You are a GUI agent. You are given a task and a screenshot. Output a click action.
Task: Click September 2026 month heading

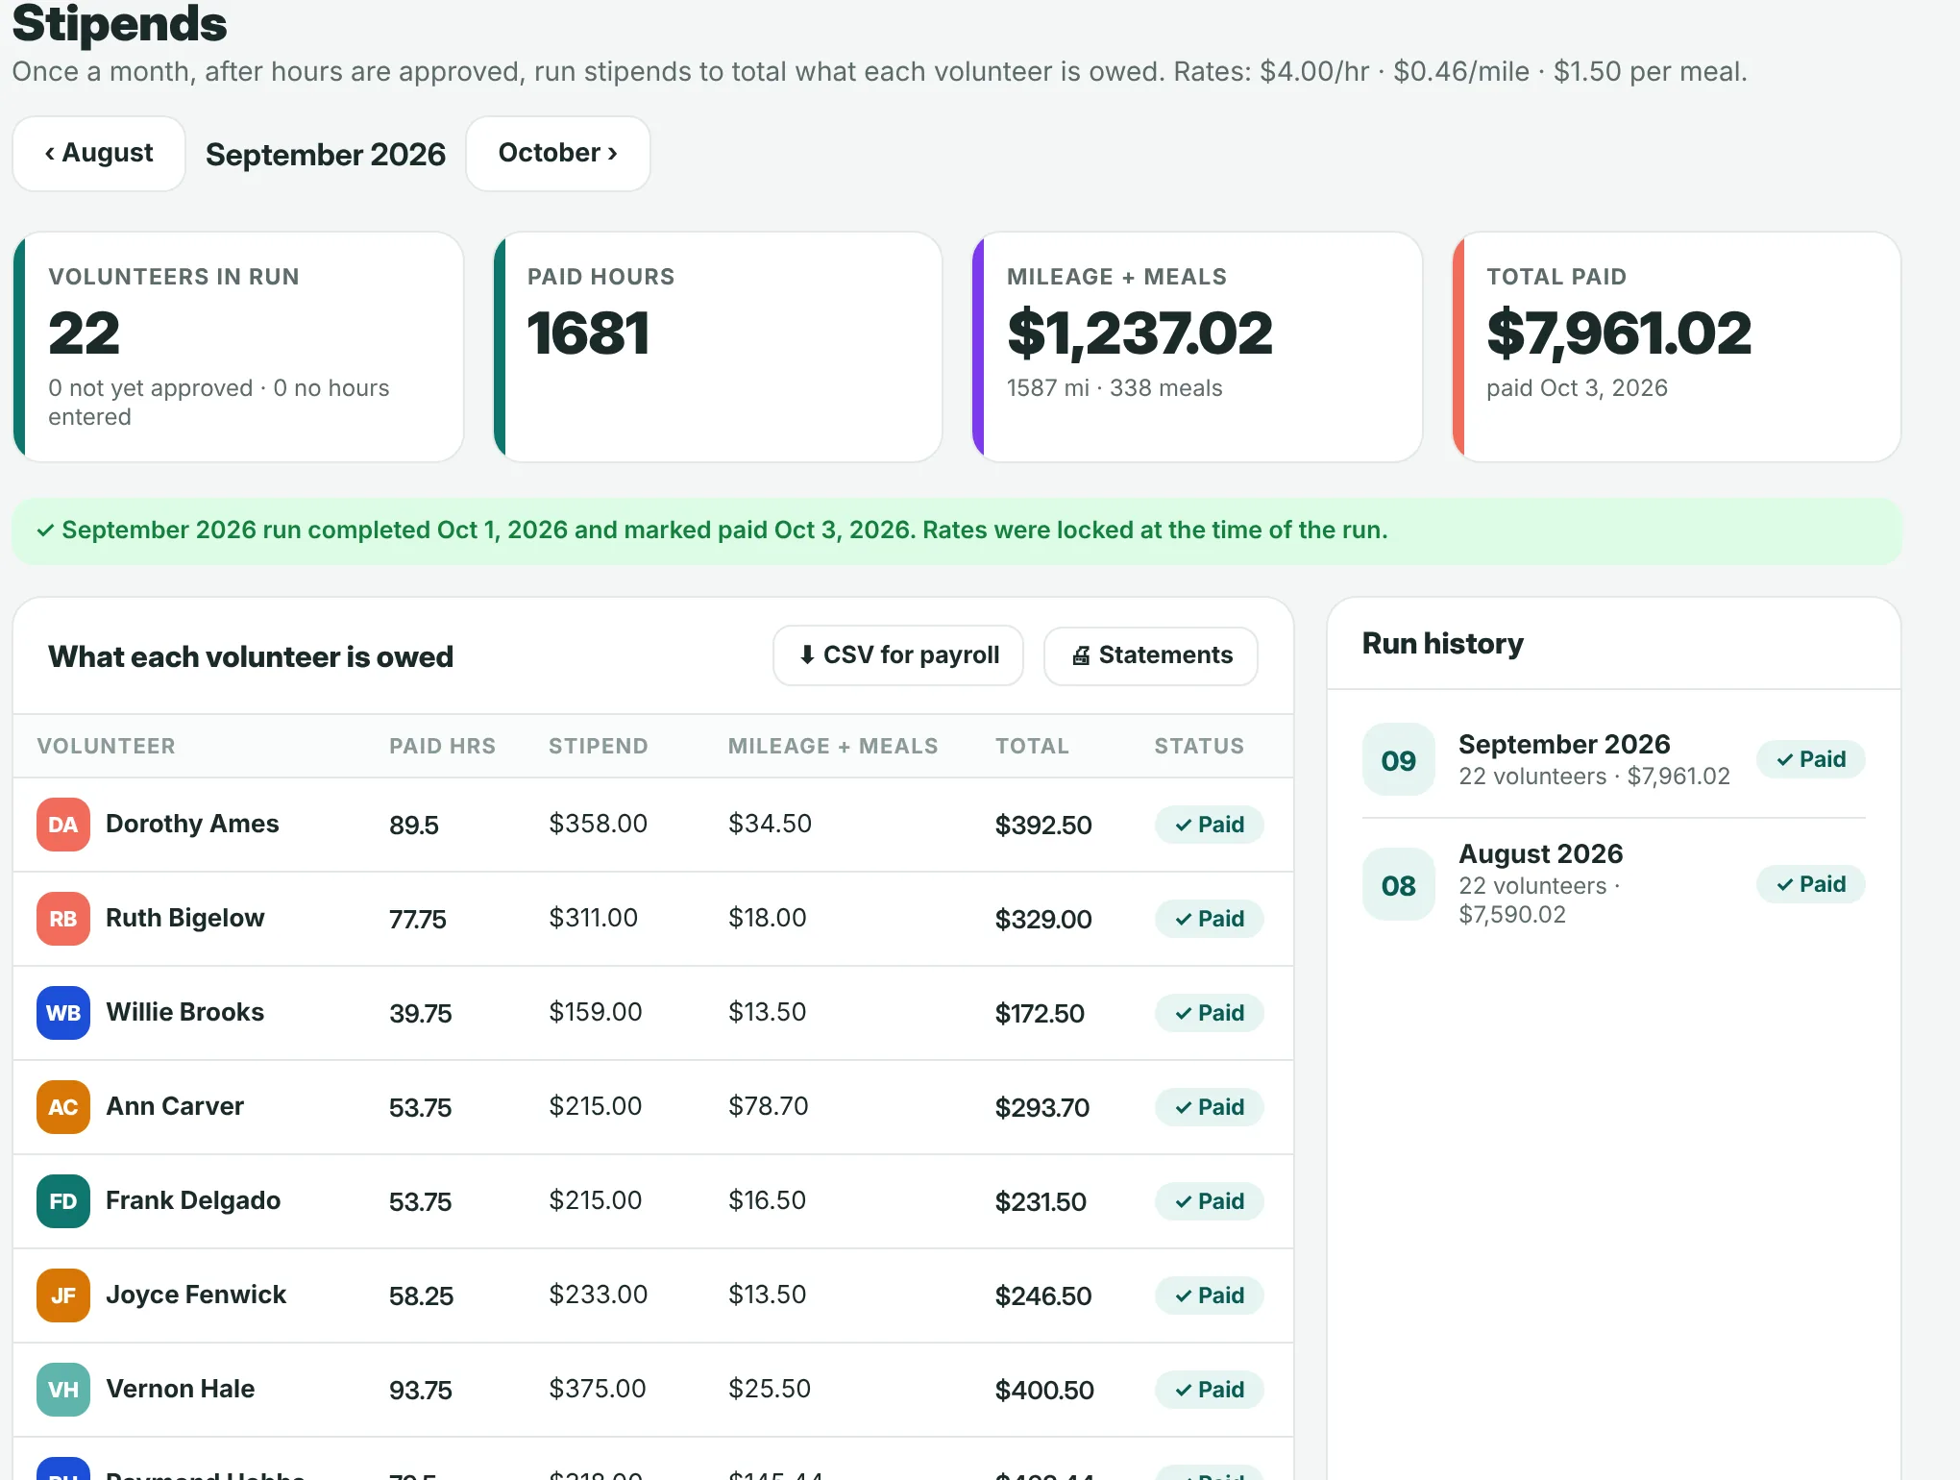(x=326, y=155)
